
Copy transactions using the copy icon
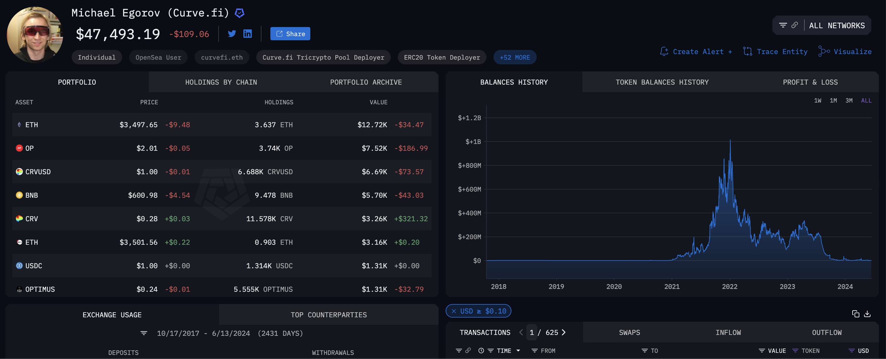(855, 313)
